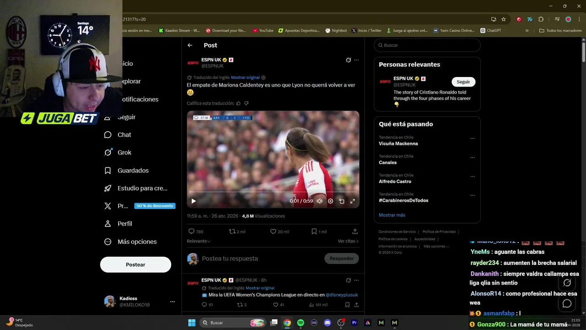
Task: Open Guardados bookmarks in sidebar
Action: click(x=126, y=170)
